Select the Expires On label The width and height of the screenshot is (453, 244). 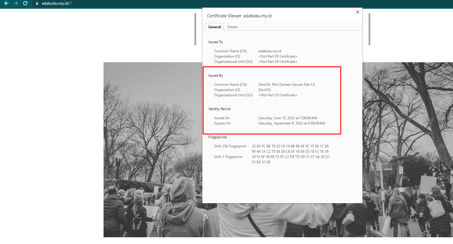click(x=222, y=123)
